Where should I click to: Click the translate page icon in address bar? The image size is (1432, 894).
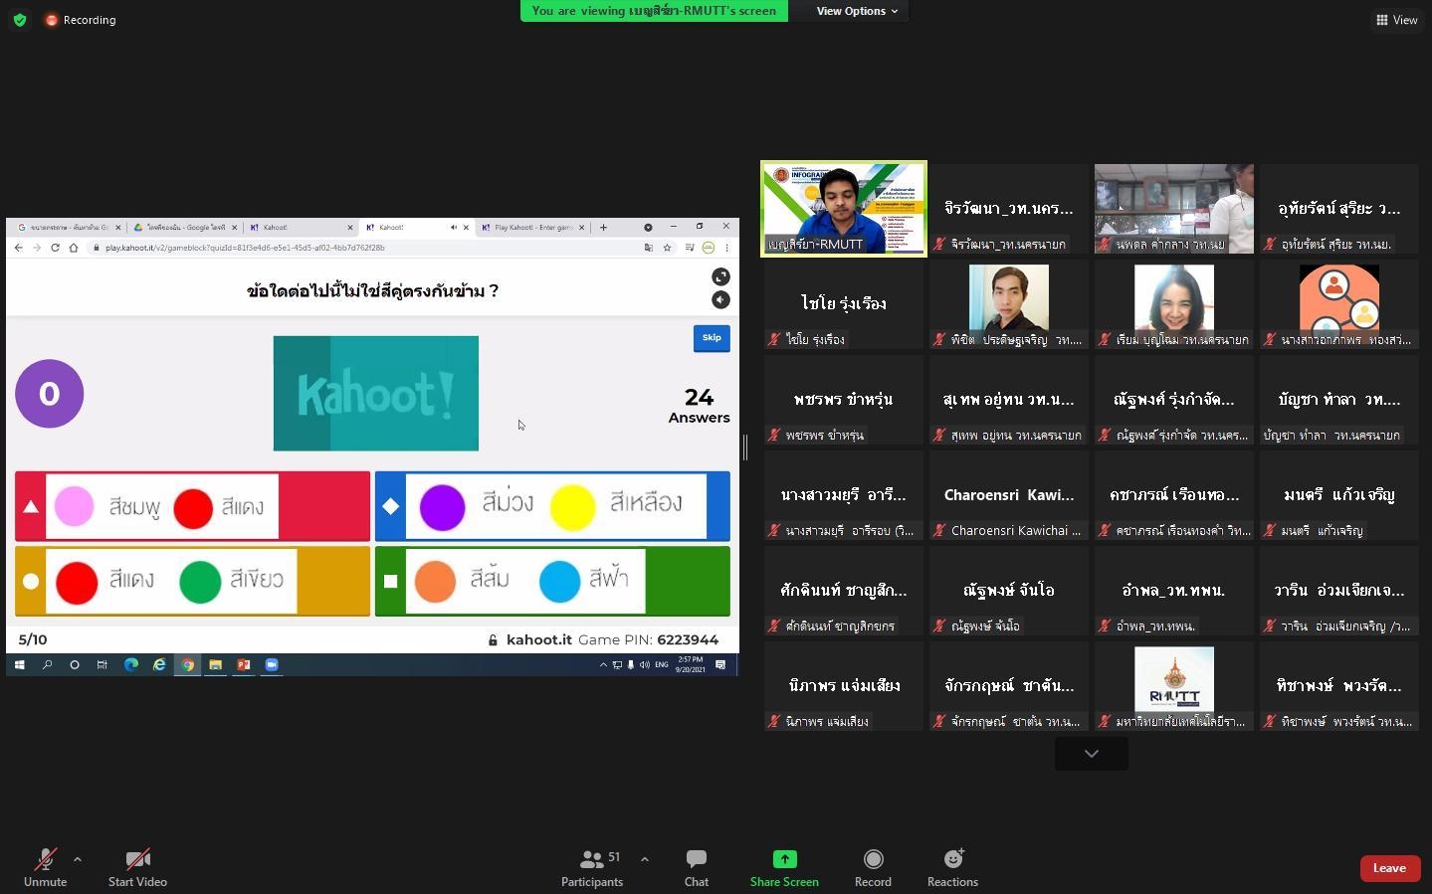point(649,248)
